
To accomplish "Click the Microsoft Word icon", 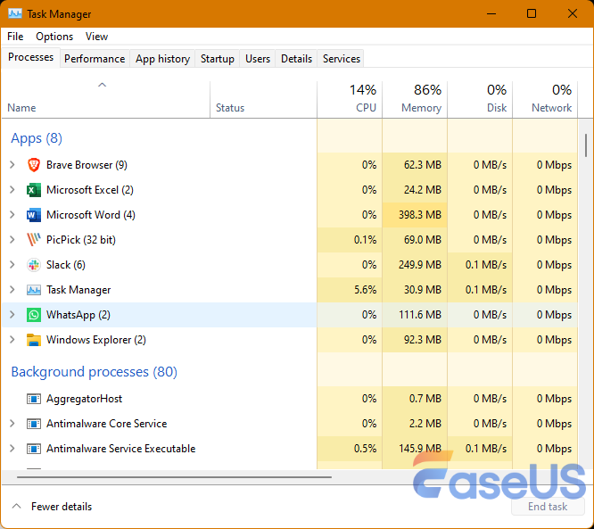I will click(34, 215).
